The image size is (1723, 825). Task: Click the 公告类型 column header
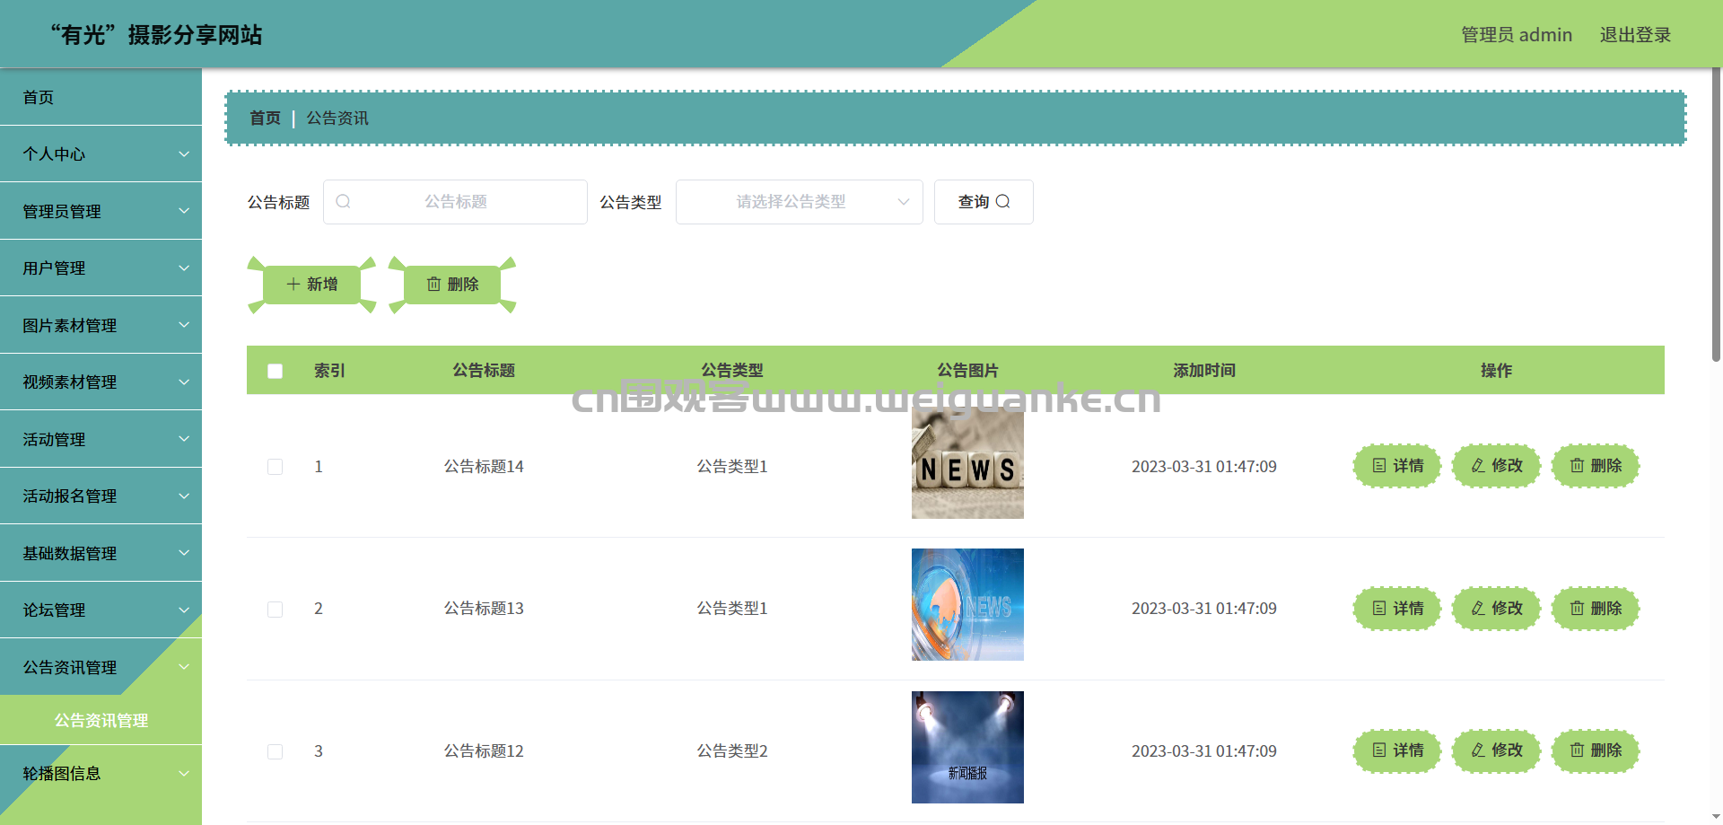732,371
